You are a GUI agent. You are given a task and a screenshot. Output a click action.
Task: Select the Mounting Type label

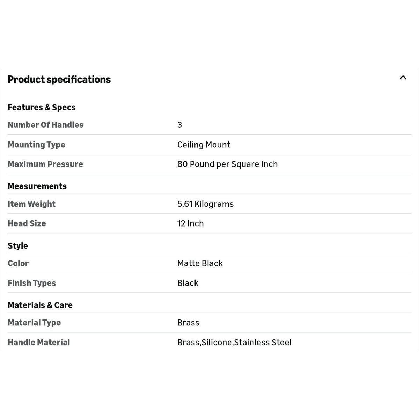(x=36, y=145)
